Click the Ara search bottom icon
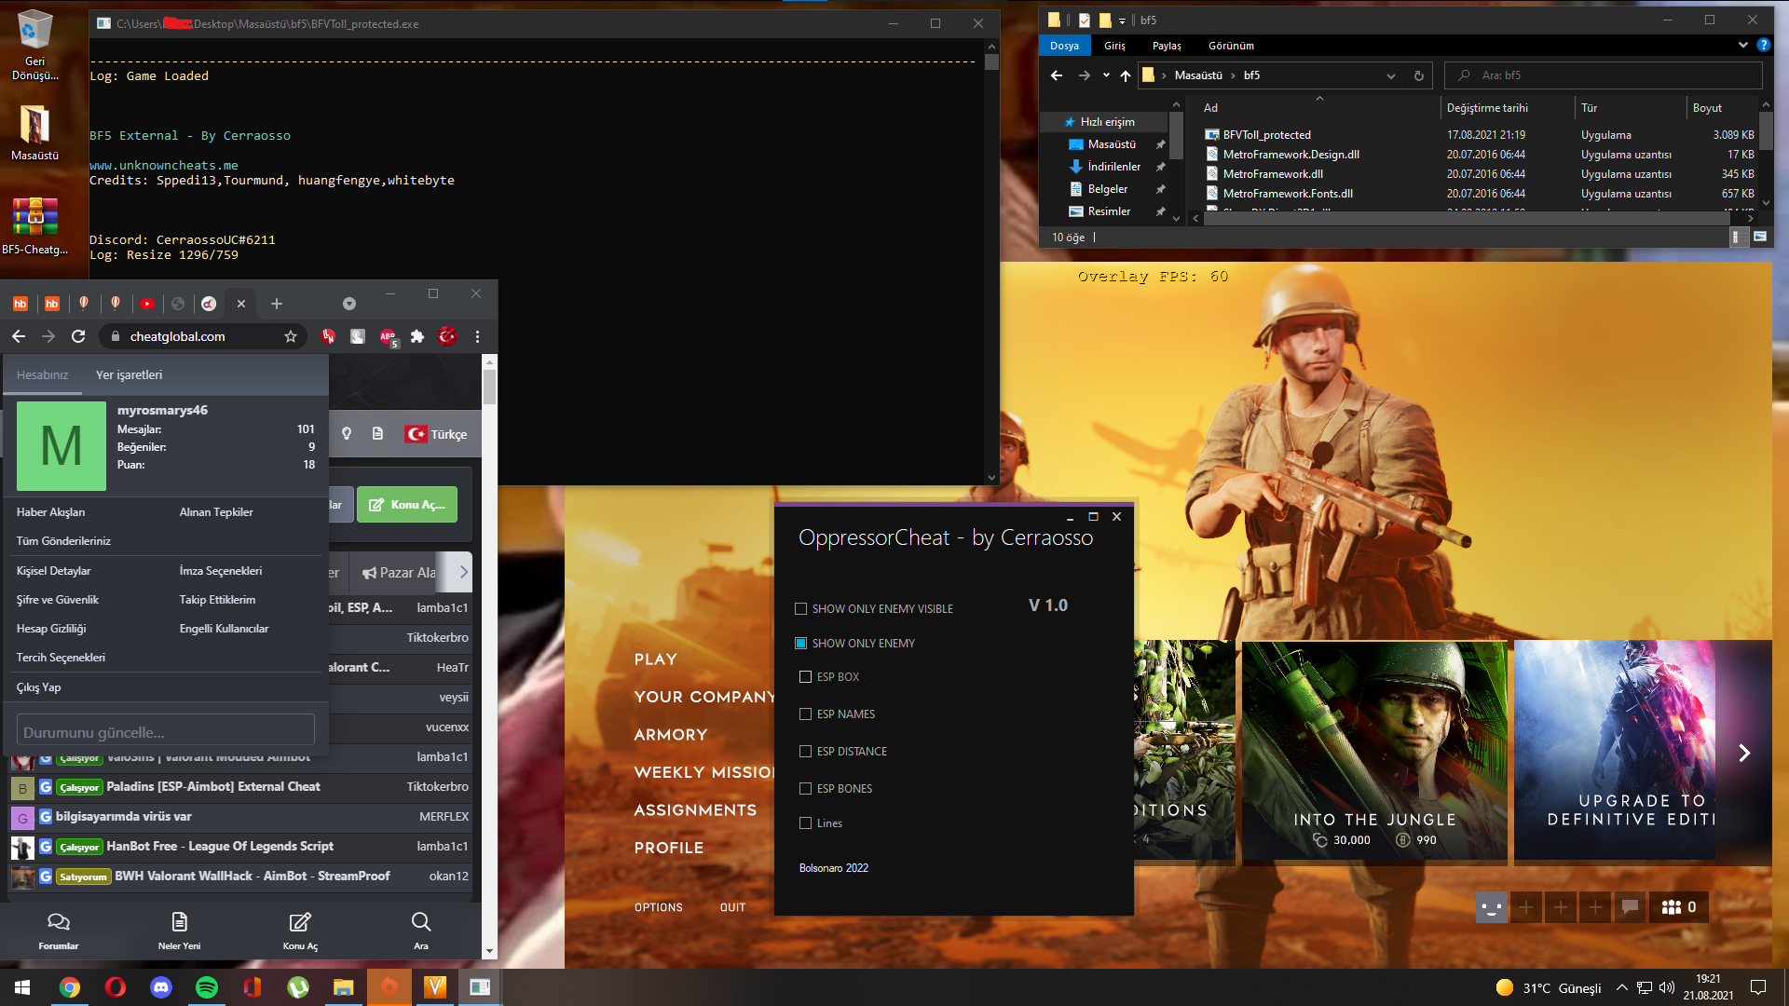The image size is (1789, 1006). tap(421, 931)
